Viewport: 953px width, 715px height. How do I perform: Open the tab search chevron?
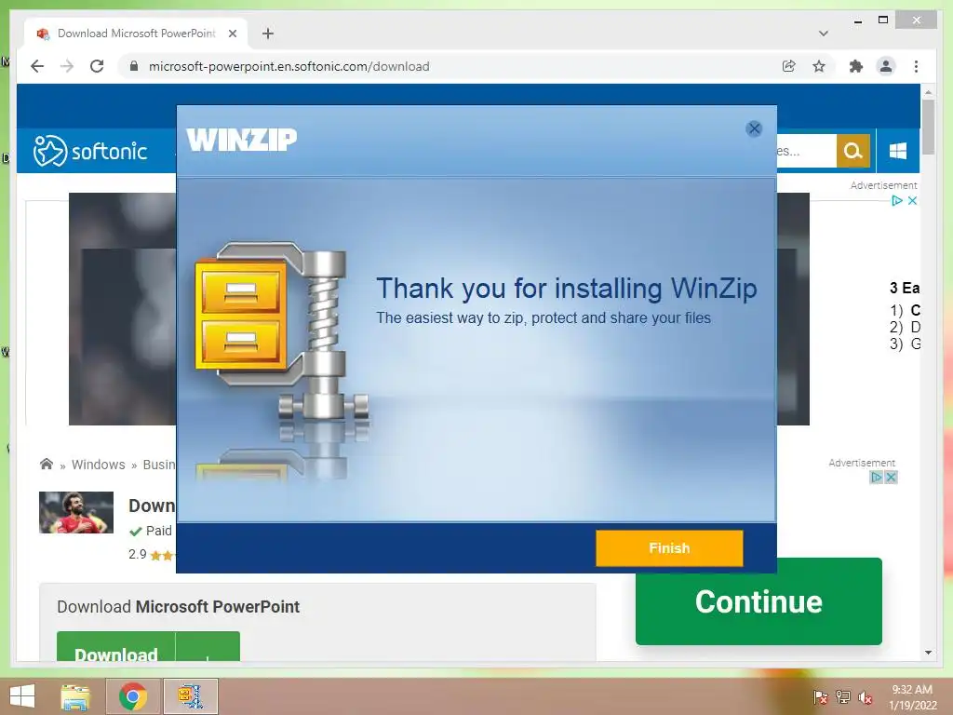pyautogui.click(x=824, y=34)
